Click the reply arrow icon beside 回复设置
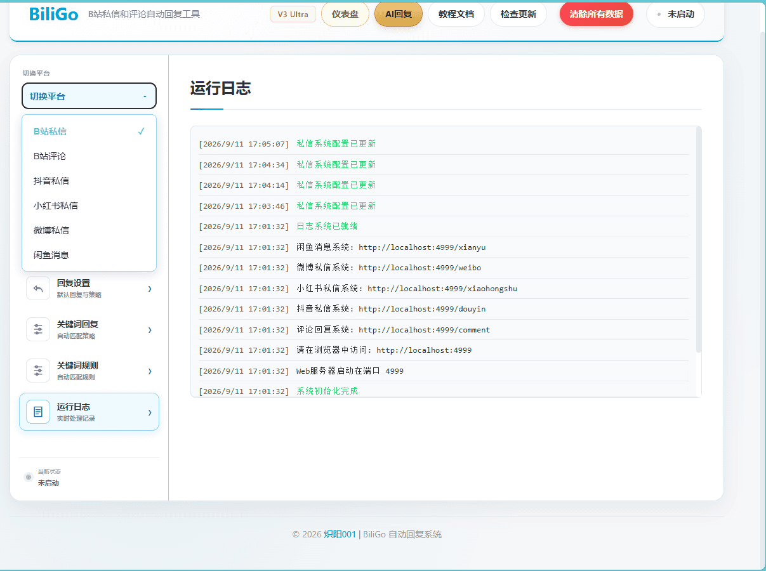Viewport: 766px width, 571px height. (38, 288)
